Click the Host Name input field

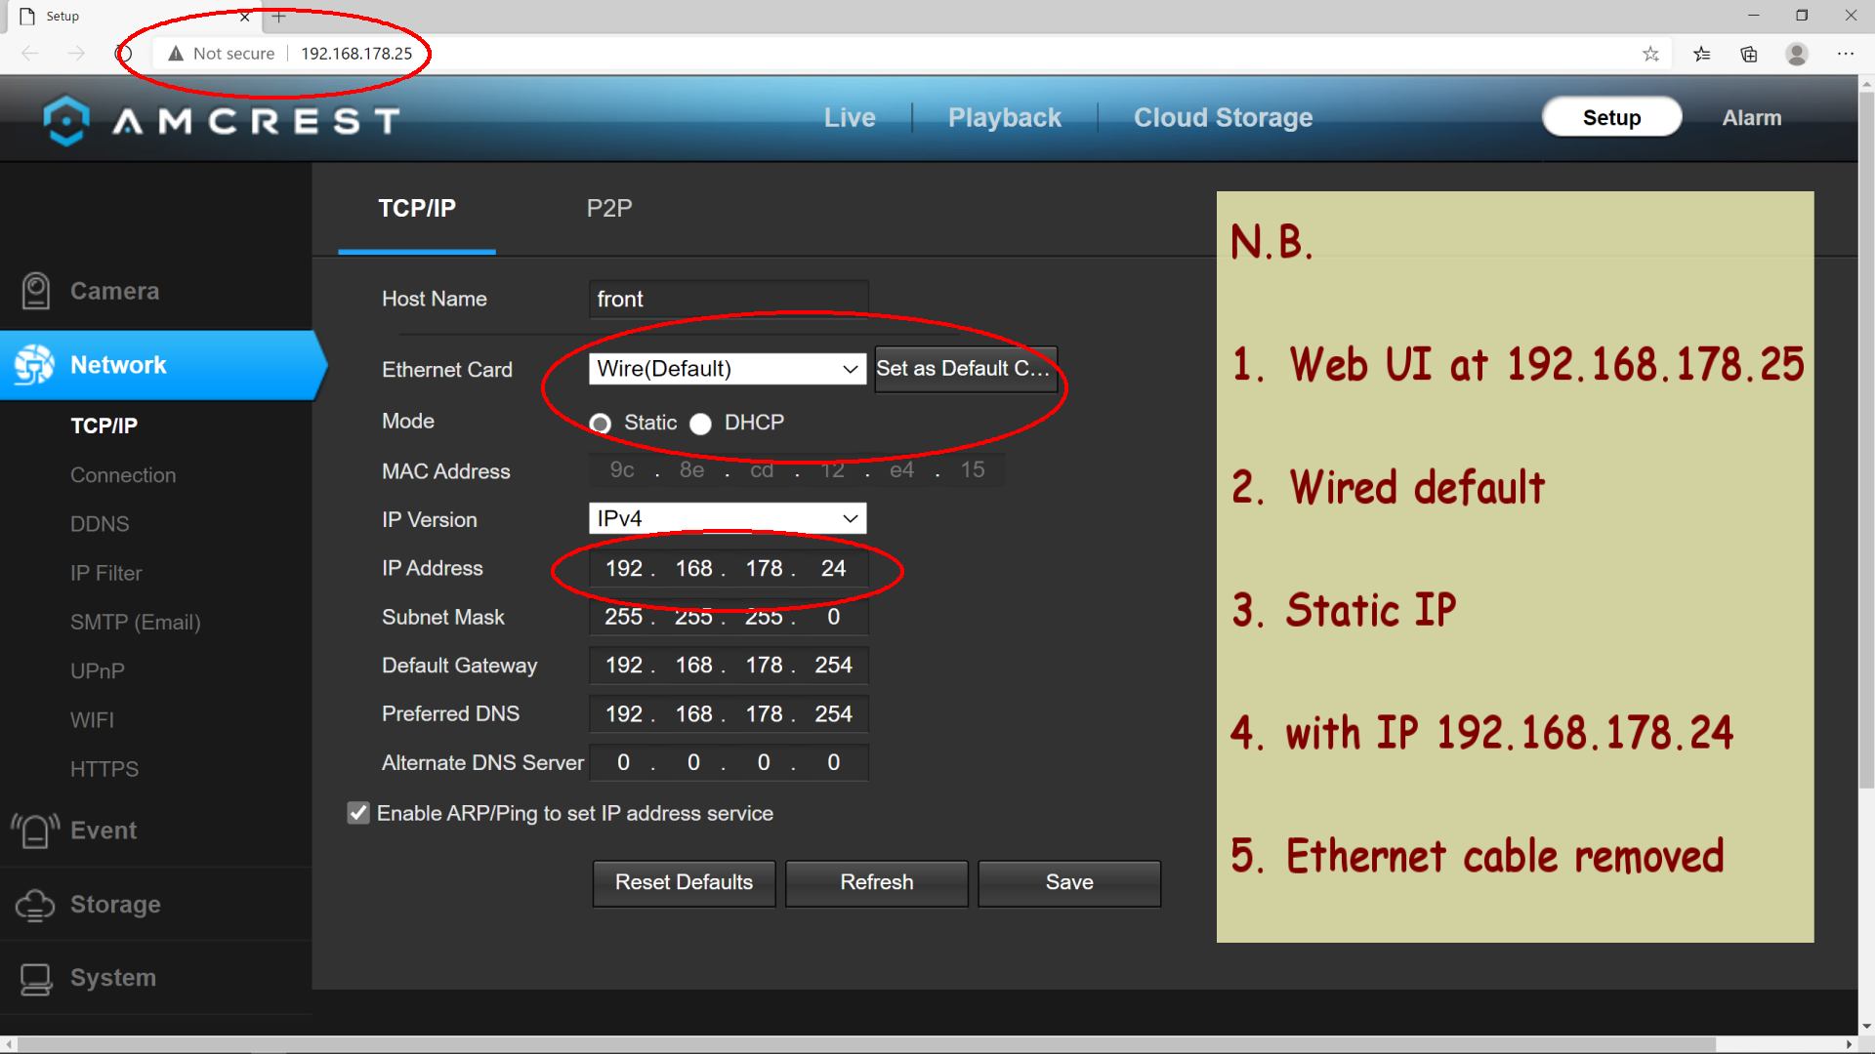[x=729, y=299]
